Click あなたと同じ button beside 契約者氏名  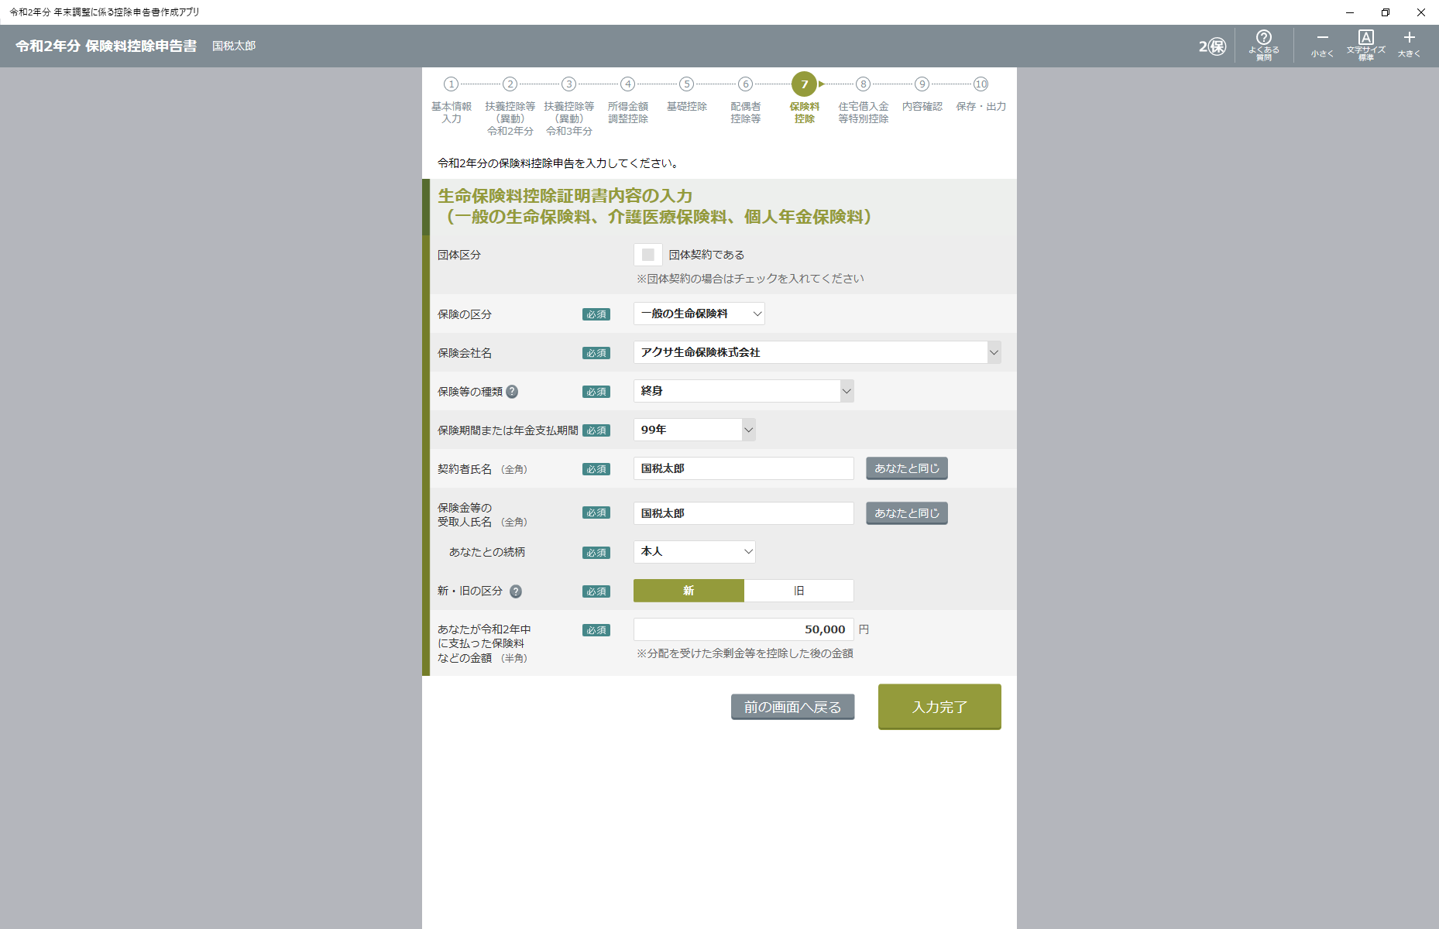pyautogui.click(x=906, y=468)
